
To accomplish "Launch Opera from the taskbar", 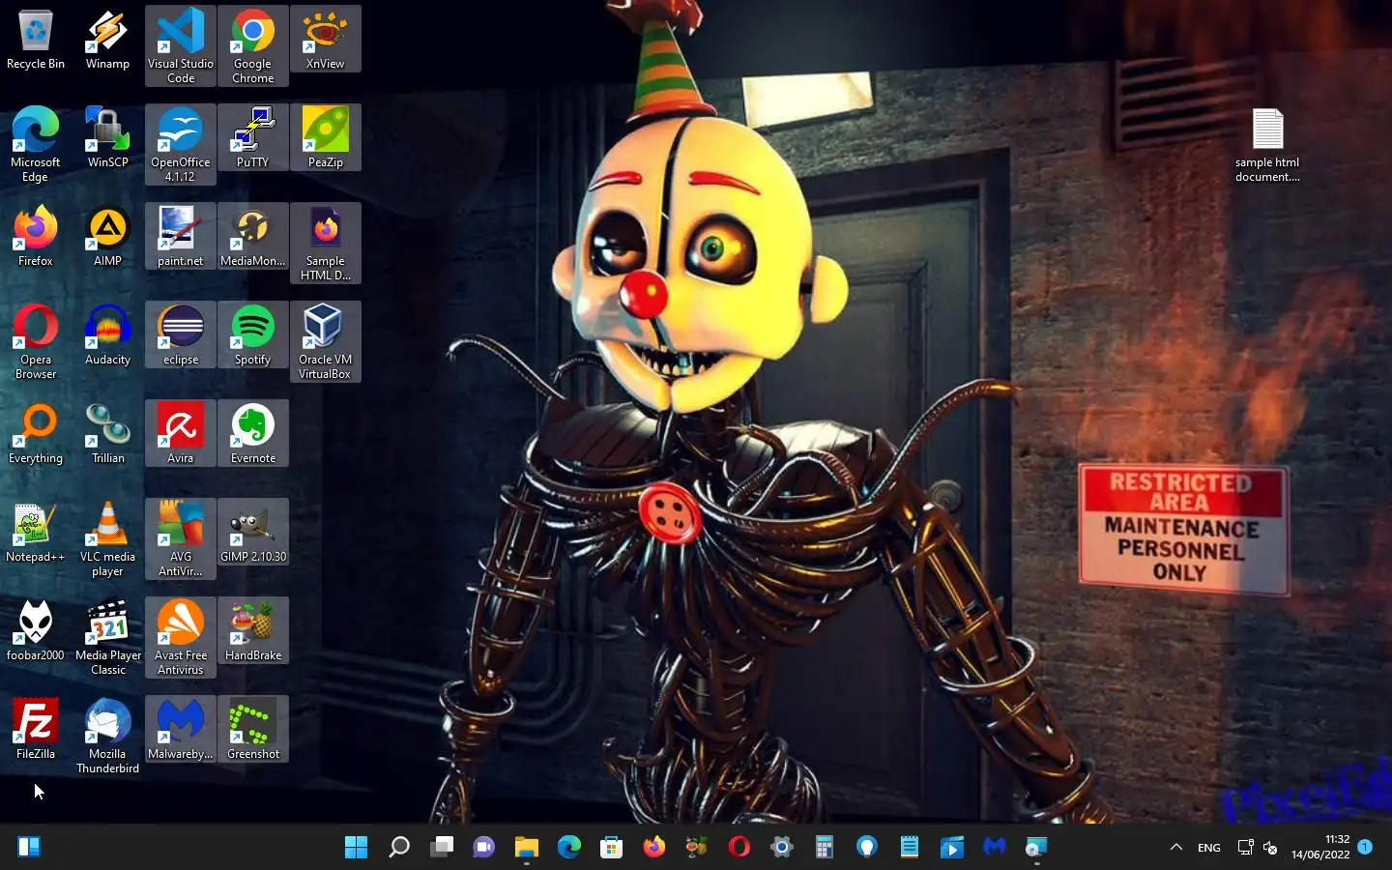I will click(739, 848).
